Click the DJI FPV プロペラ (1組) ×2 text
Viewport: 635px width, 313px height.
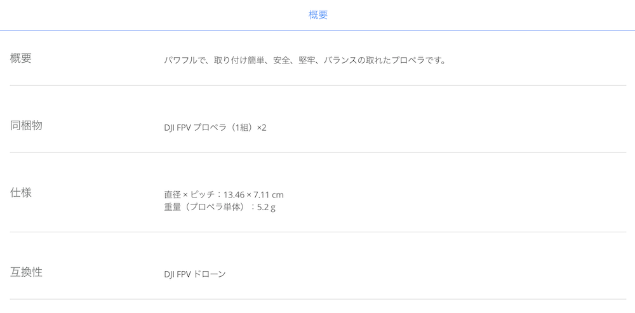(215, 128)
